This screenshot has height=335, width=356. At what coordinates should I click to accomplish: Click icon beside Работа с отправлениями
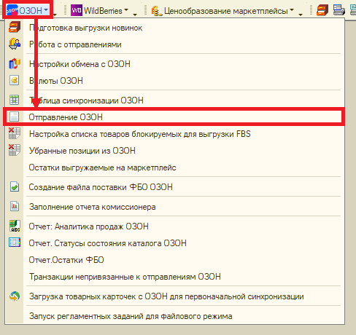(15, 44)
